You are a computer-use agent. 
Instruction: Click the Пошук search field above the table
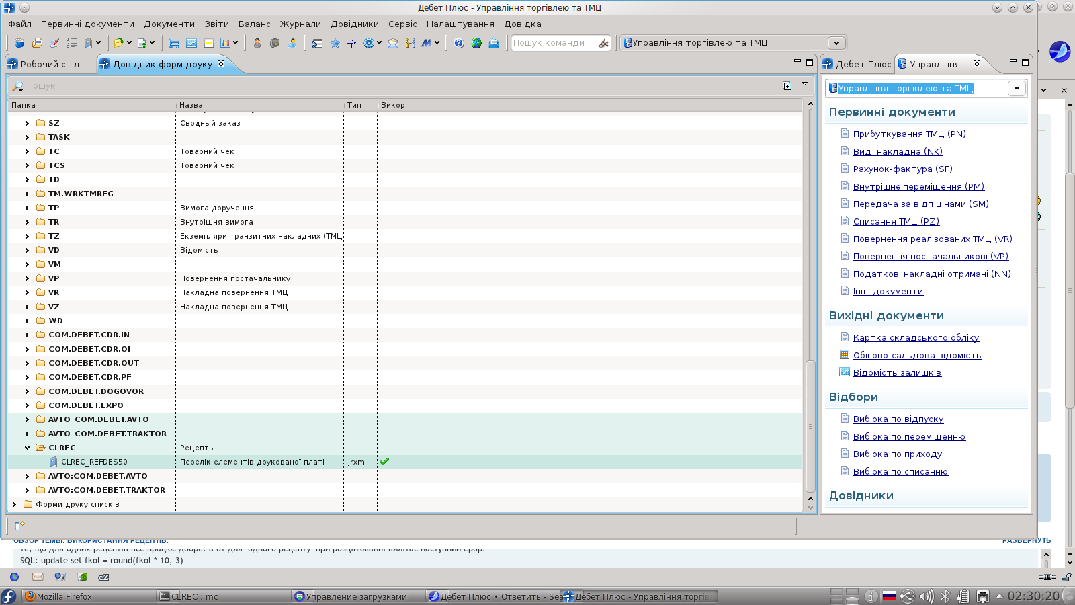coord(396,85)
